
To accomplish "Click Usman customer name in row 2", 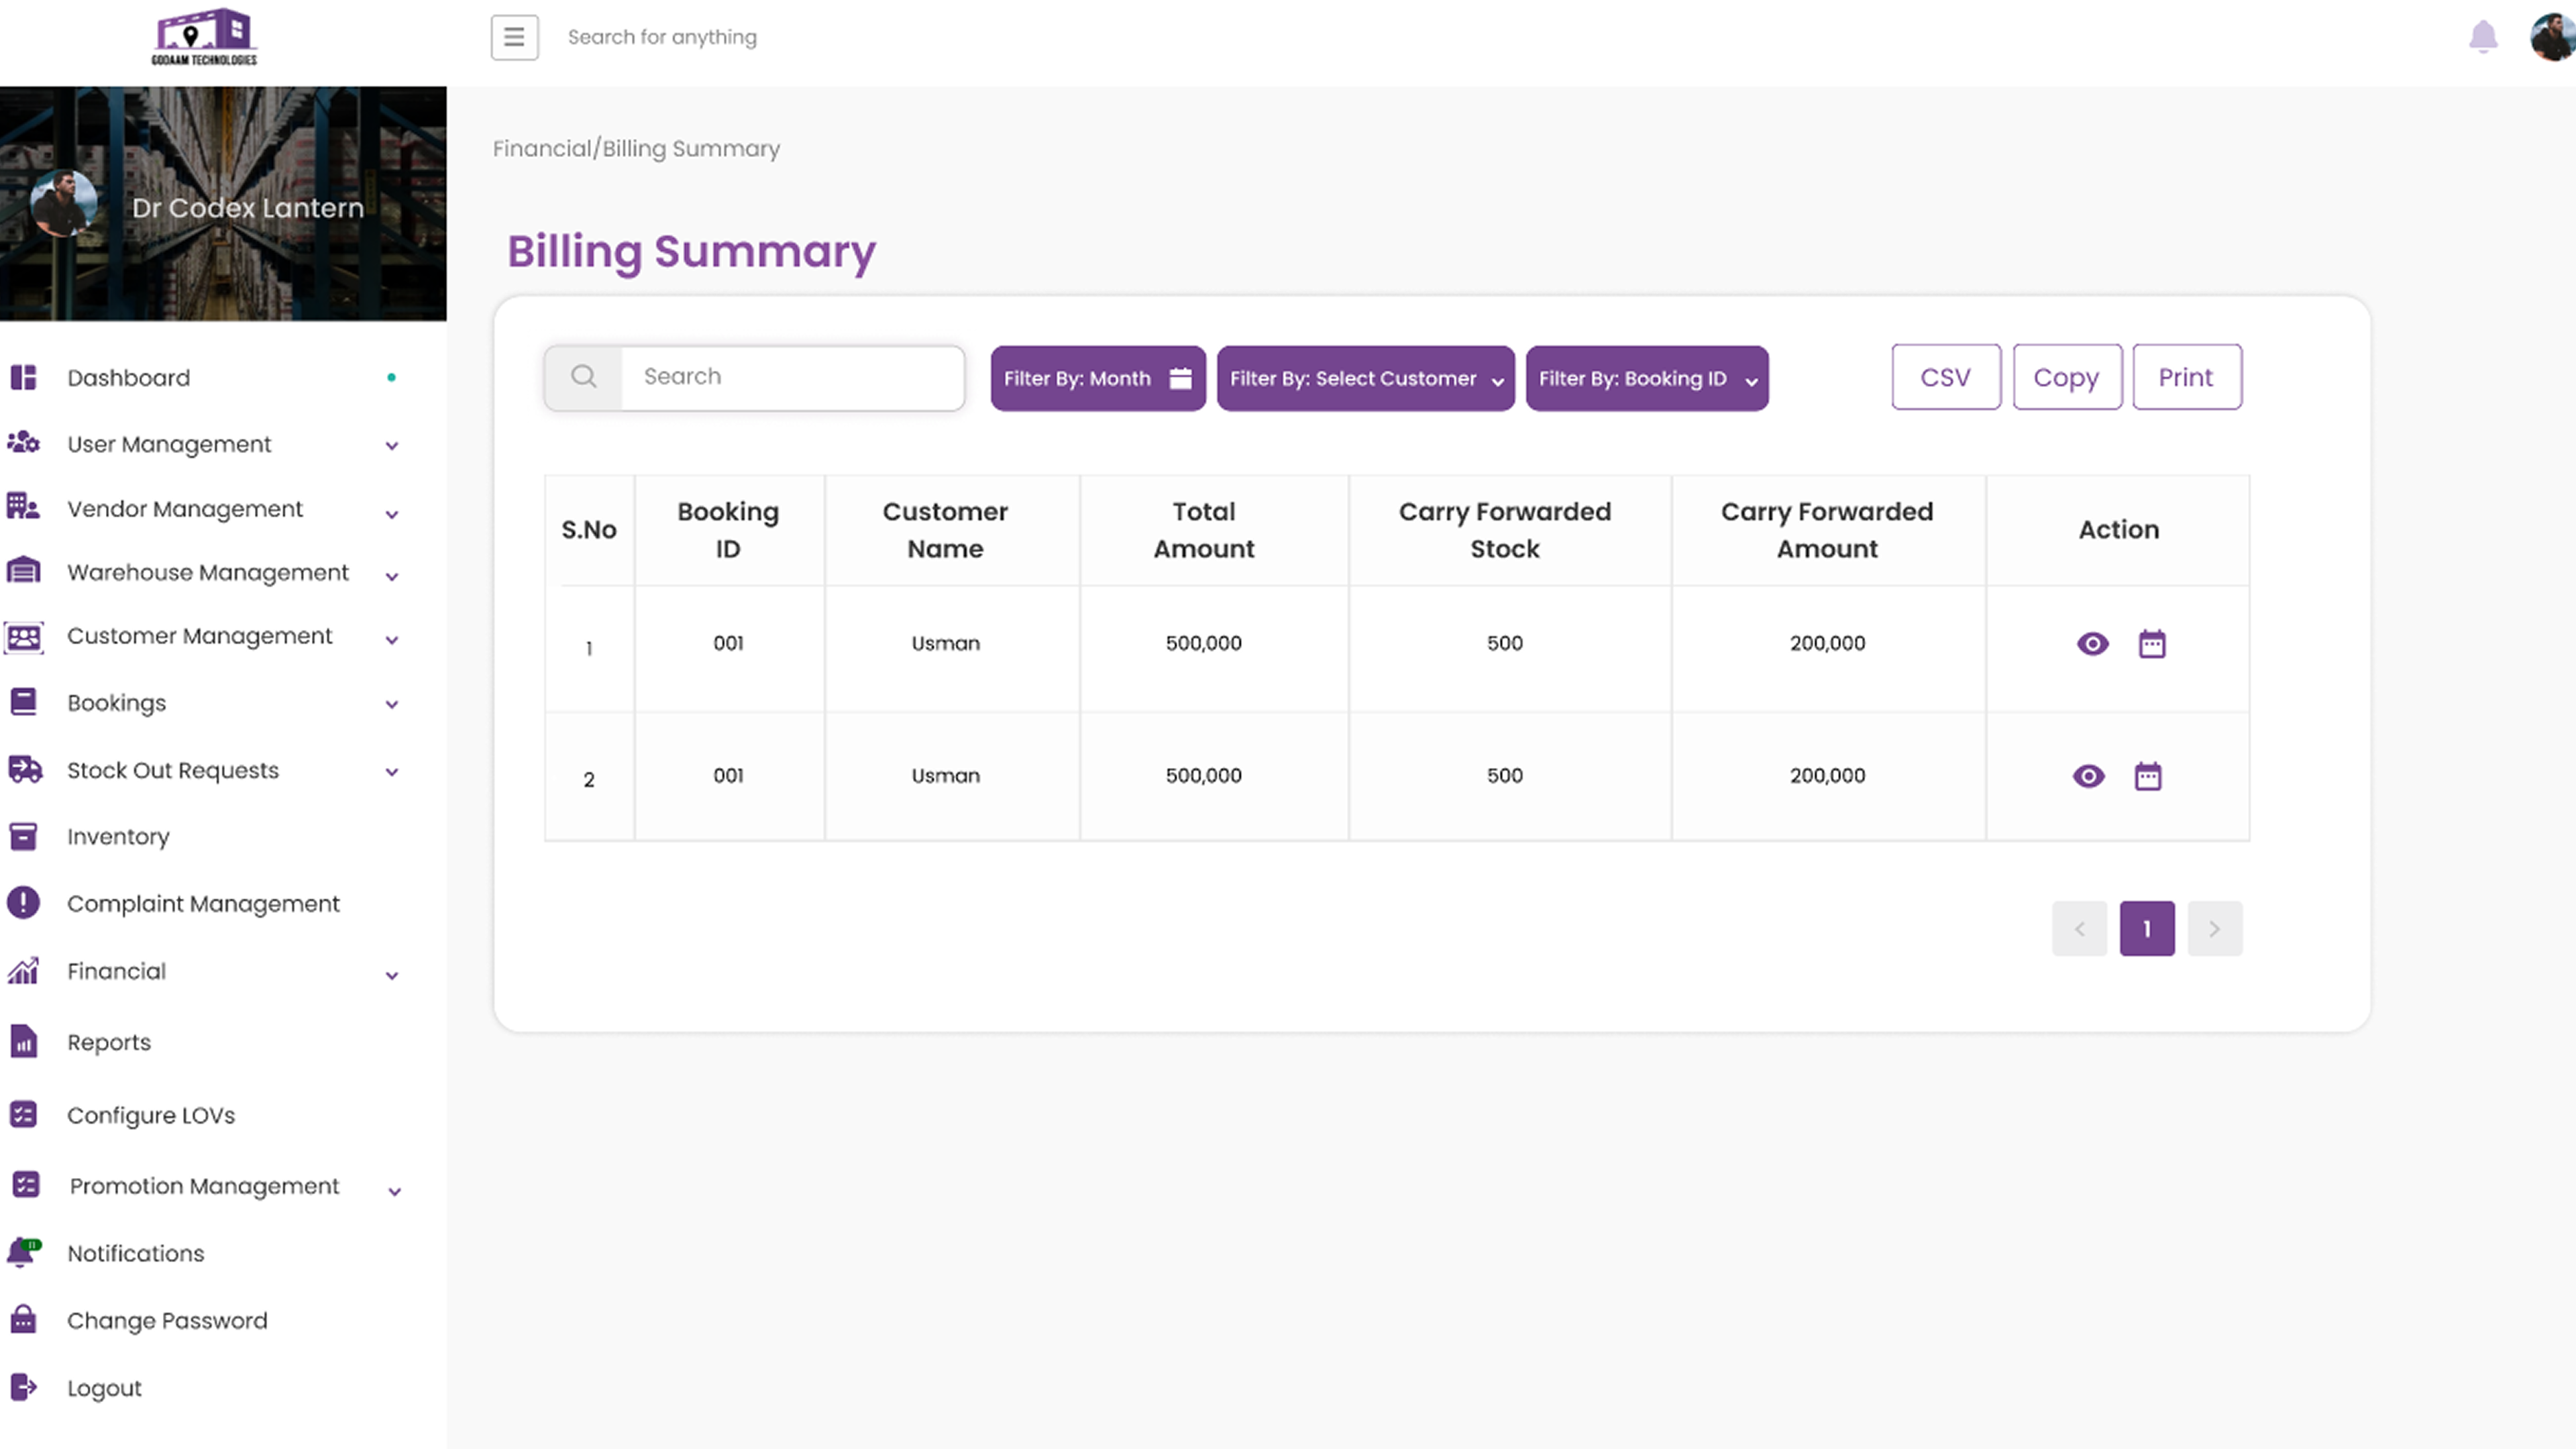I will point(945,776).
